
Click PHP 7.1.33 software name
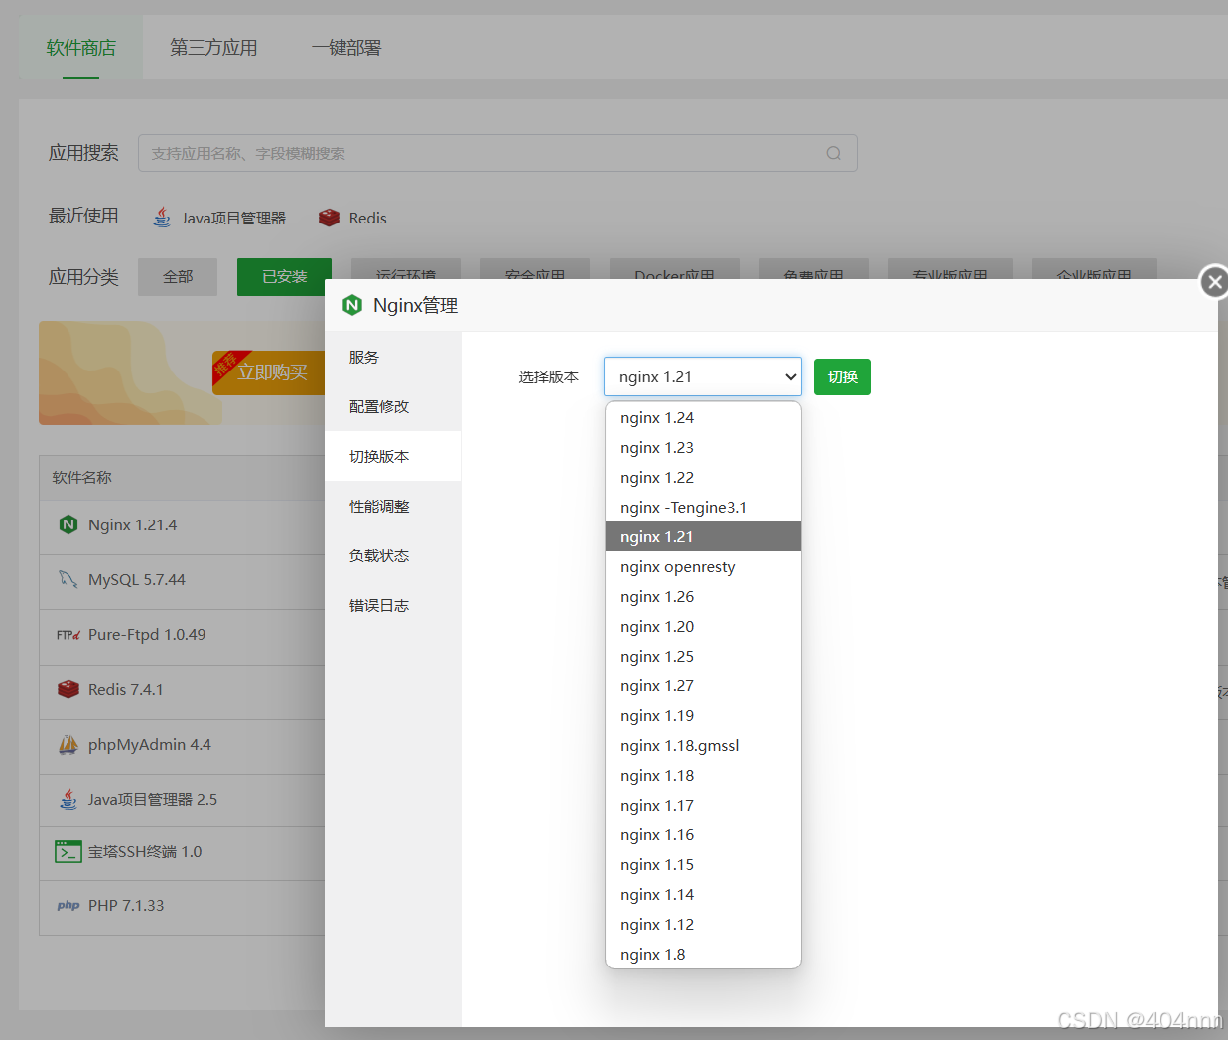point(126,906)
